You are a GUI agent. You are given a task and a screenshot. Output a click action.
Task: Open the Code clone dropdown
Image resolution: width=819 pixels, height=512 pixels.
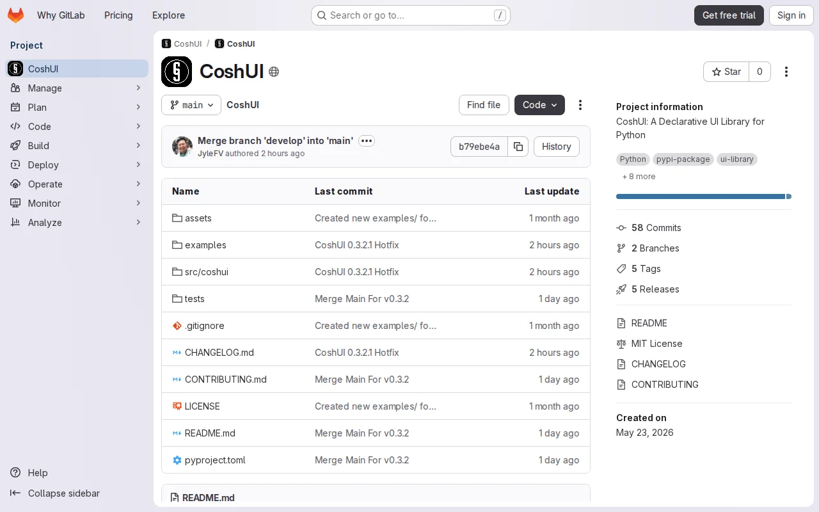tap(539, 105)
